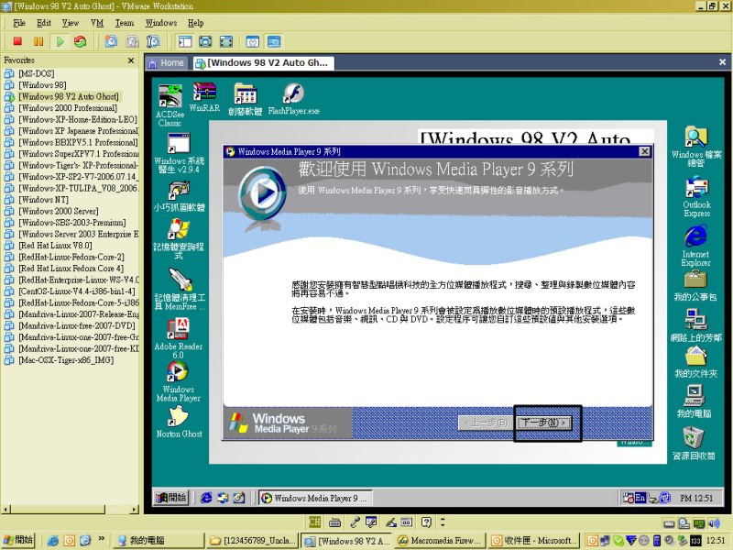This screenshot has height=550, width=733.
Task: Select [Windows 2000 Server] favorite
Action: (58, 211)
